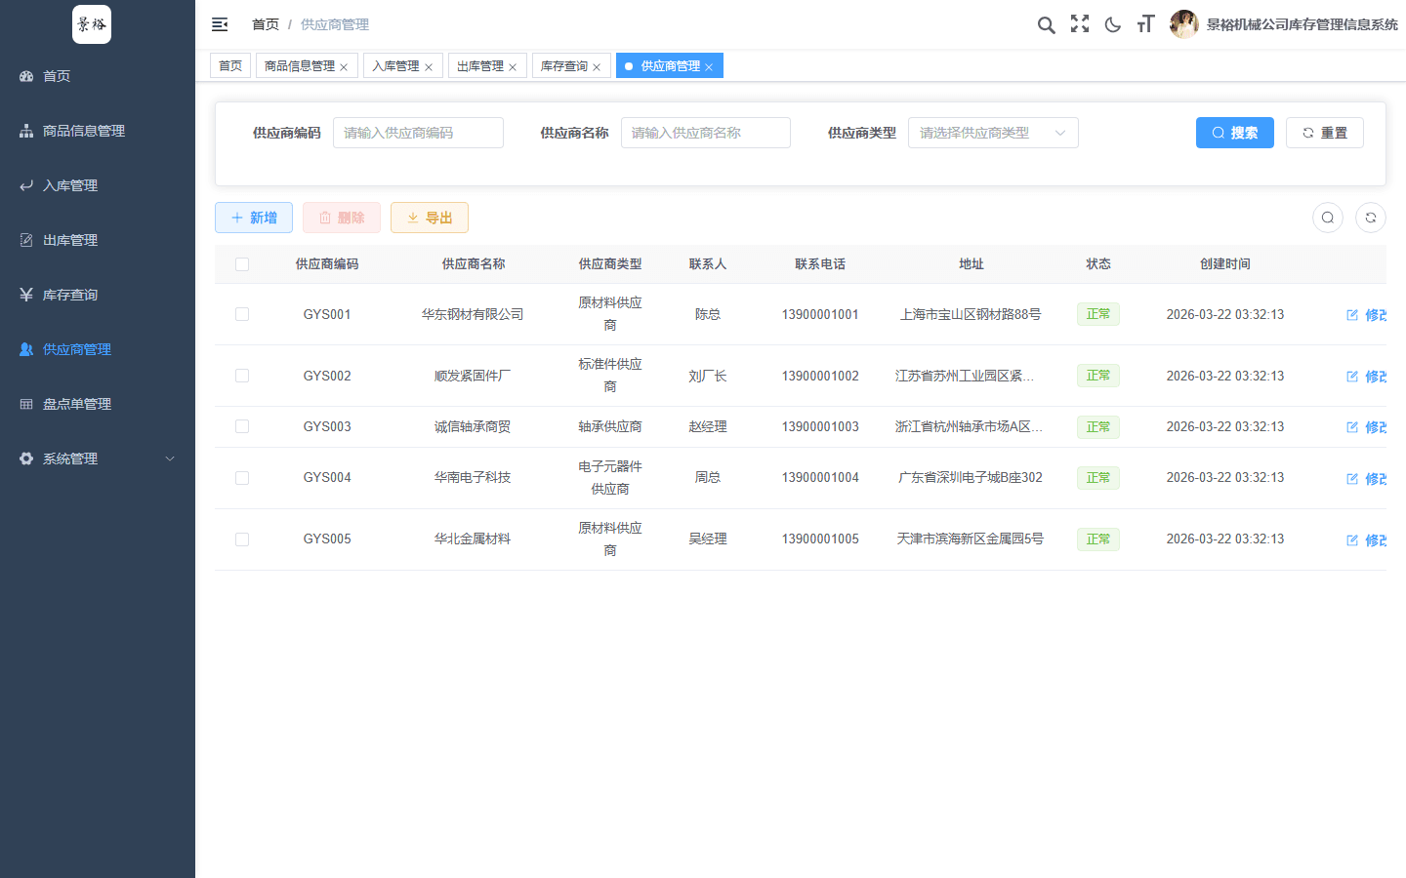Open the 供应商类型 dropdown
The width and height of the screenshot is (1406, 878).
pyautogui.click(x=993, y=133)
